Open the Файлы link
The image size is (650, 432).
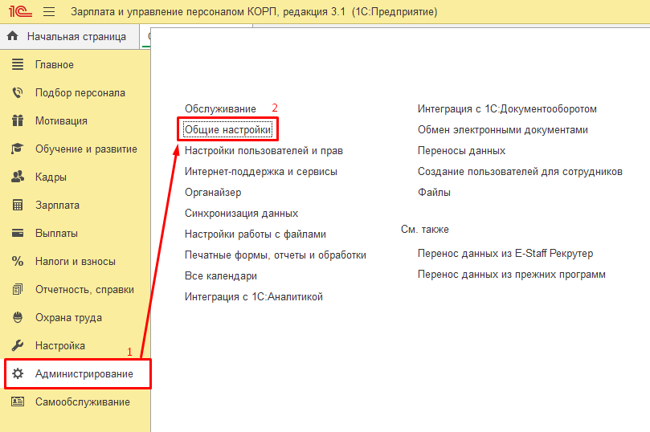434,192
